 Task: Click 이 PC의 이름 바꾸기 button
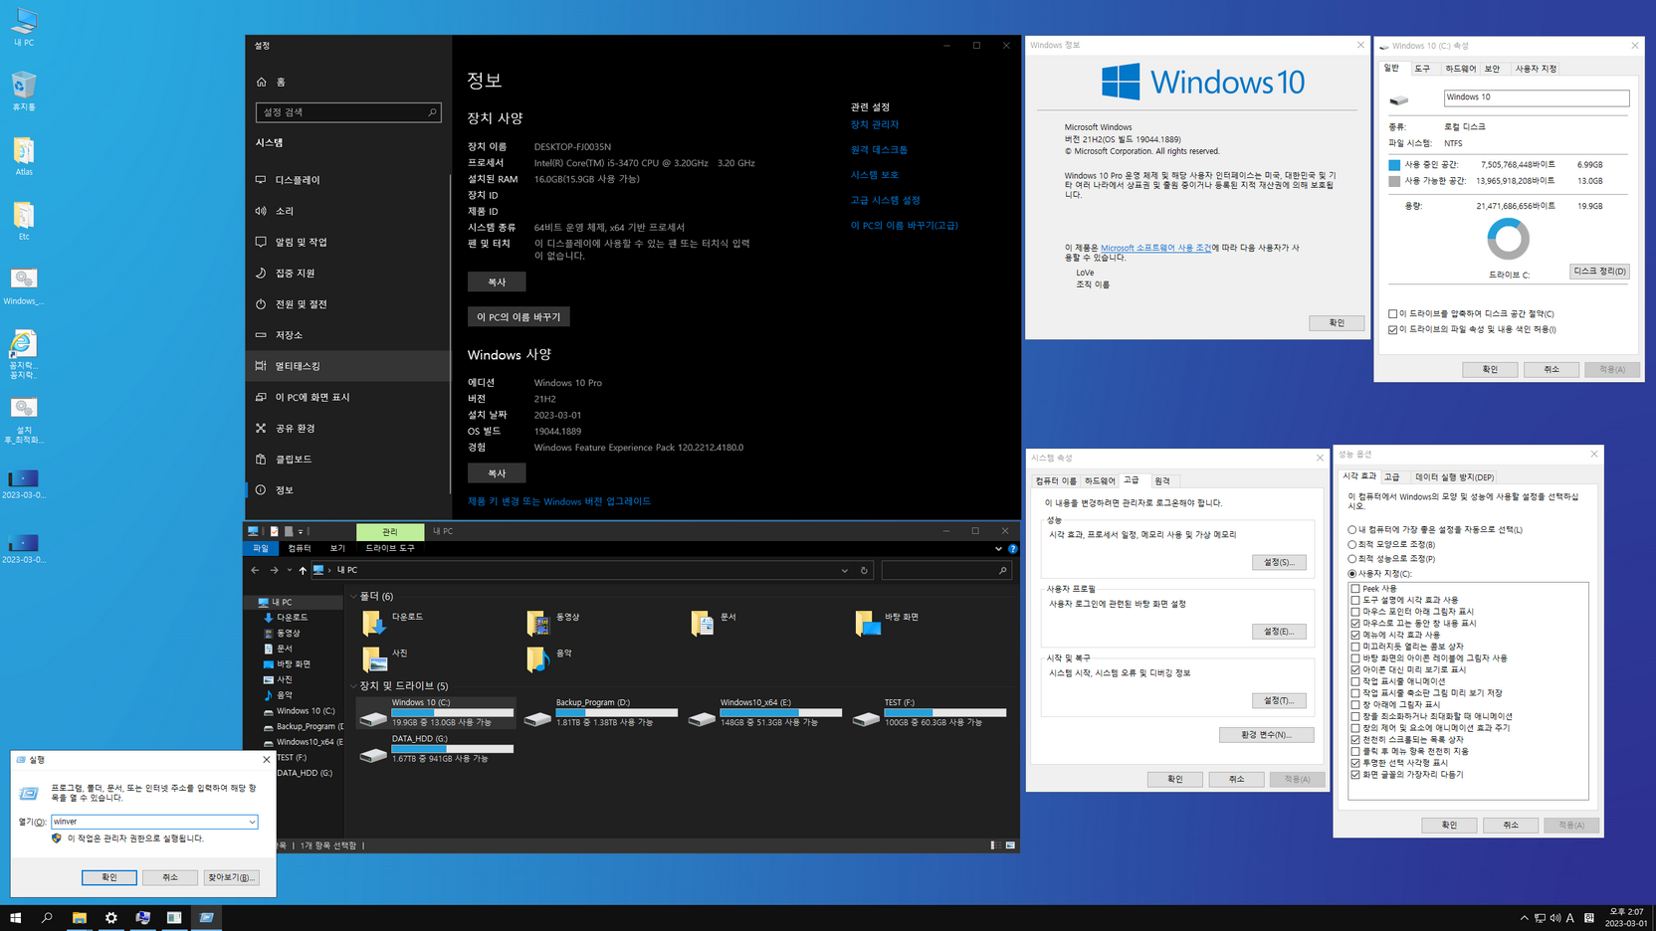pos(518,317)
